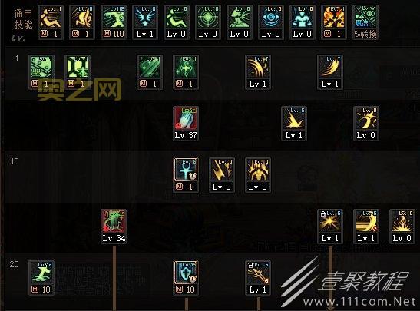The image size is (420, 311).
Task: Choose the blue wings skill Lv 1
Action: coord(145,22)
